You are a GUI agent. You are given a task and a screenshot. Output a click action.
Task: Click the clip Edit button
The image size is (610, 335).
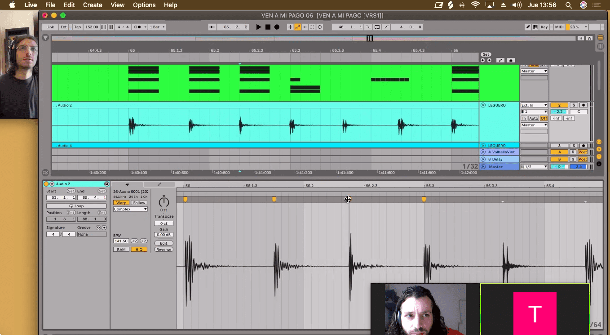[x=164, y=243]
